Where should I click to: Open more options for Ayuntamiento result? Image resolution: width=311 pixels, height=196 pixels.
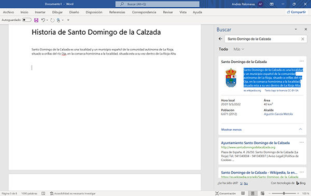pyautogui.click(x=302, y=142)
